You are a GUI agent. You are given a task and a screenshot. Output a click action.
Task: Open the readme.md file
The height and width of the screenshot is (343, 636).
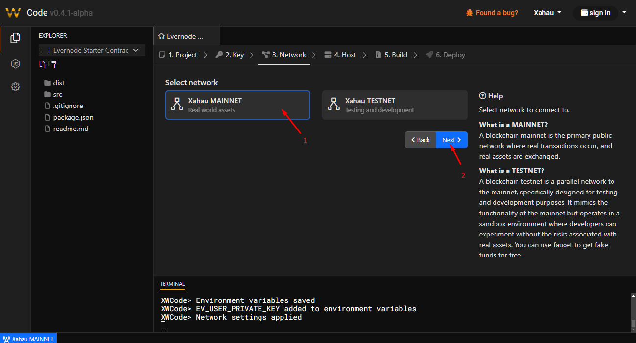tap(66, 129)
